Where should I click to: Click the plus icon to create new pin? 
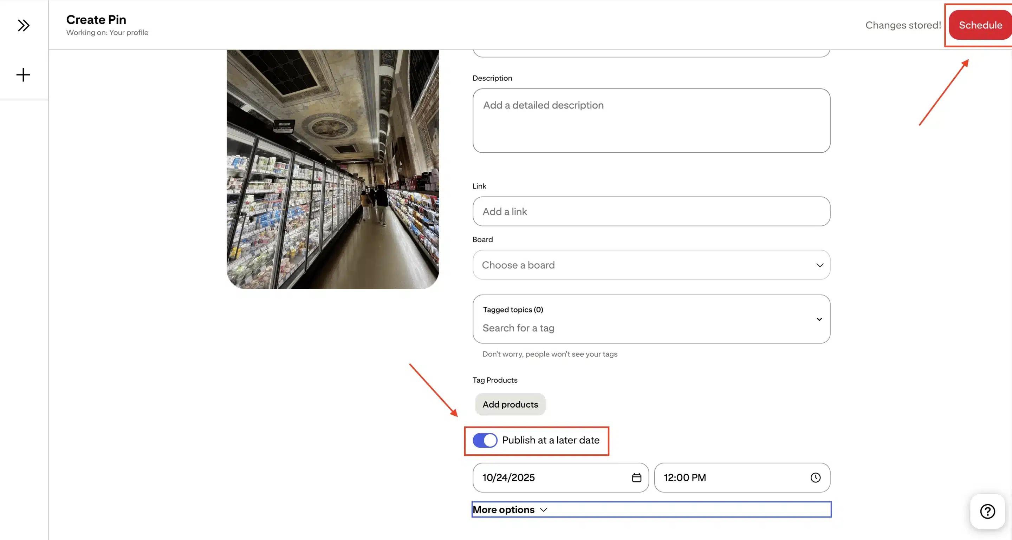click(23, 74)
